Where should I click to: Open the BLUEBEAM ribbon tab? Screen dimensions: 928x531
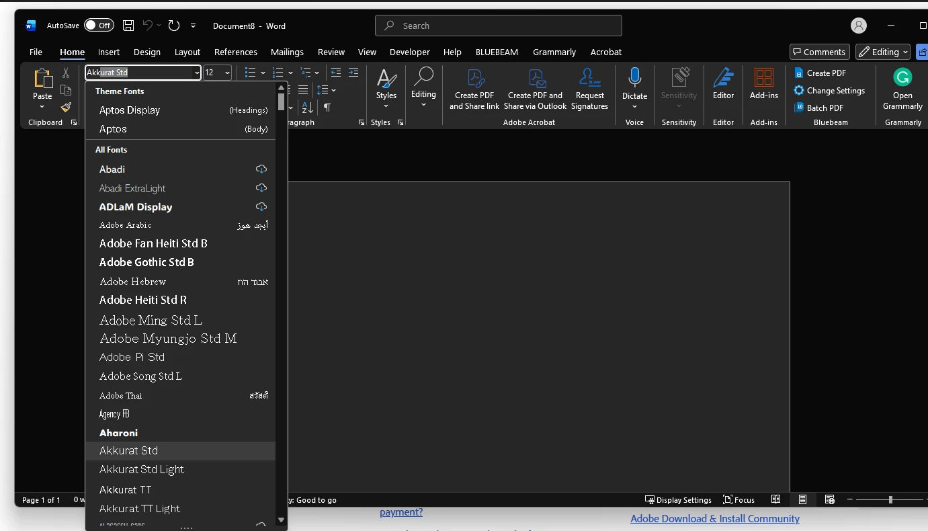(497, 52)
